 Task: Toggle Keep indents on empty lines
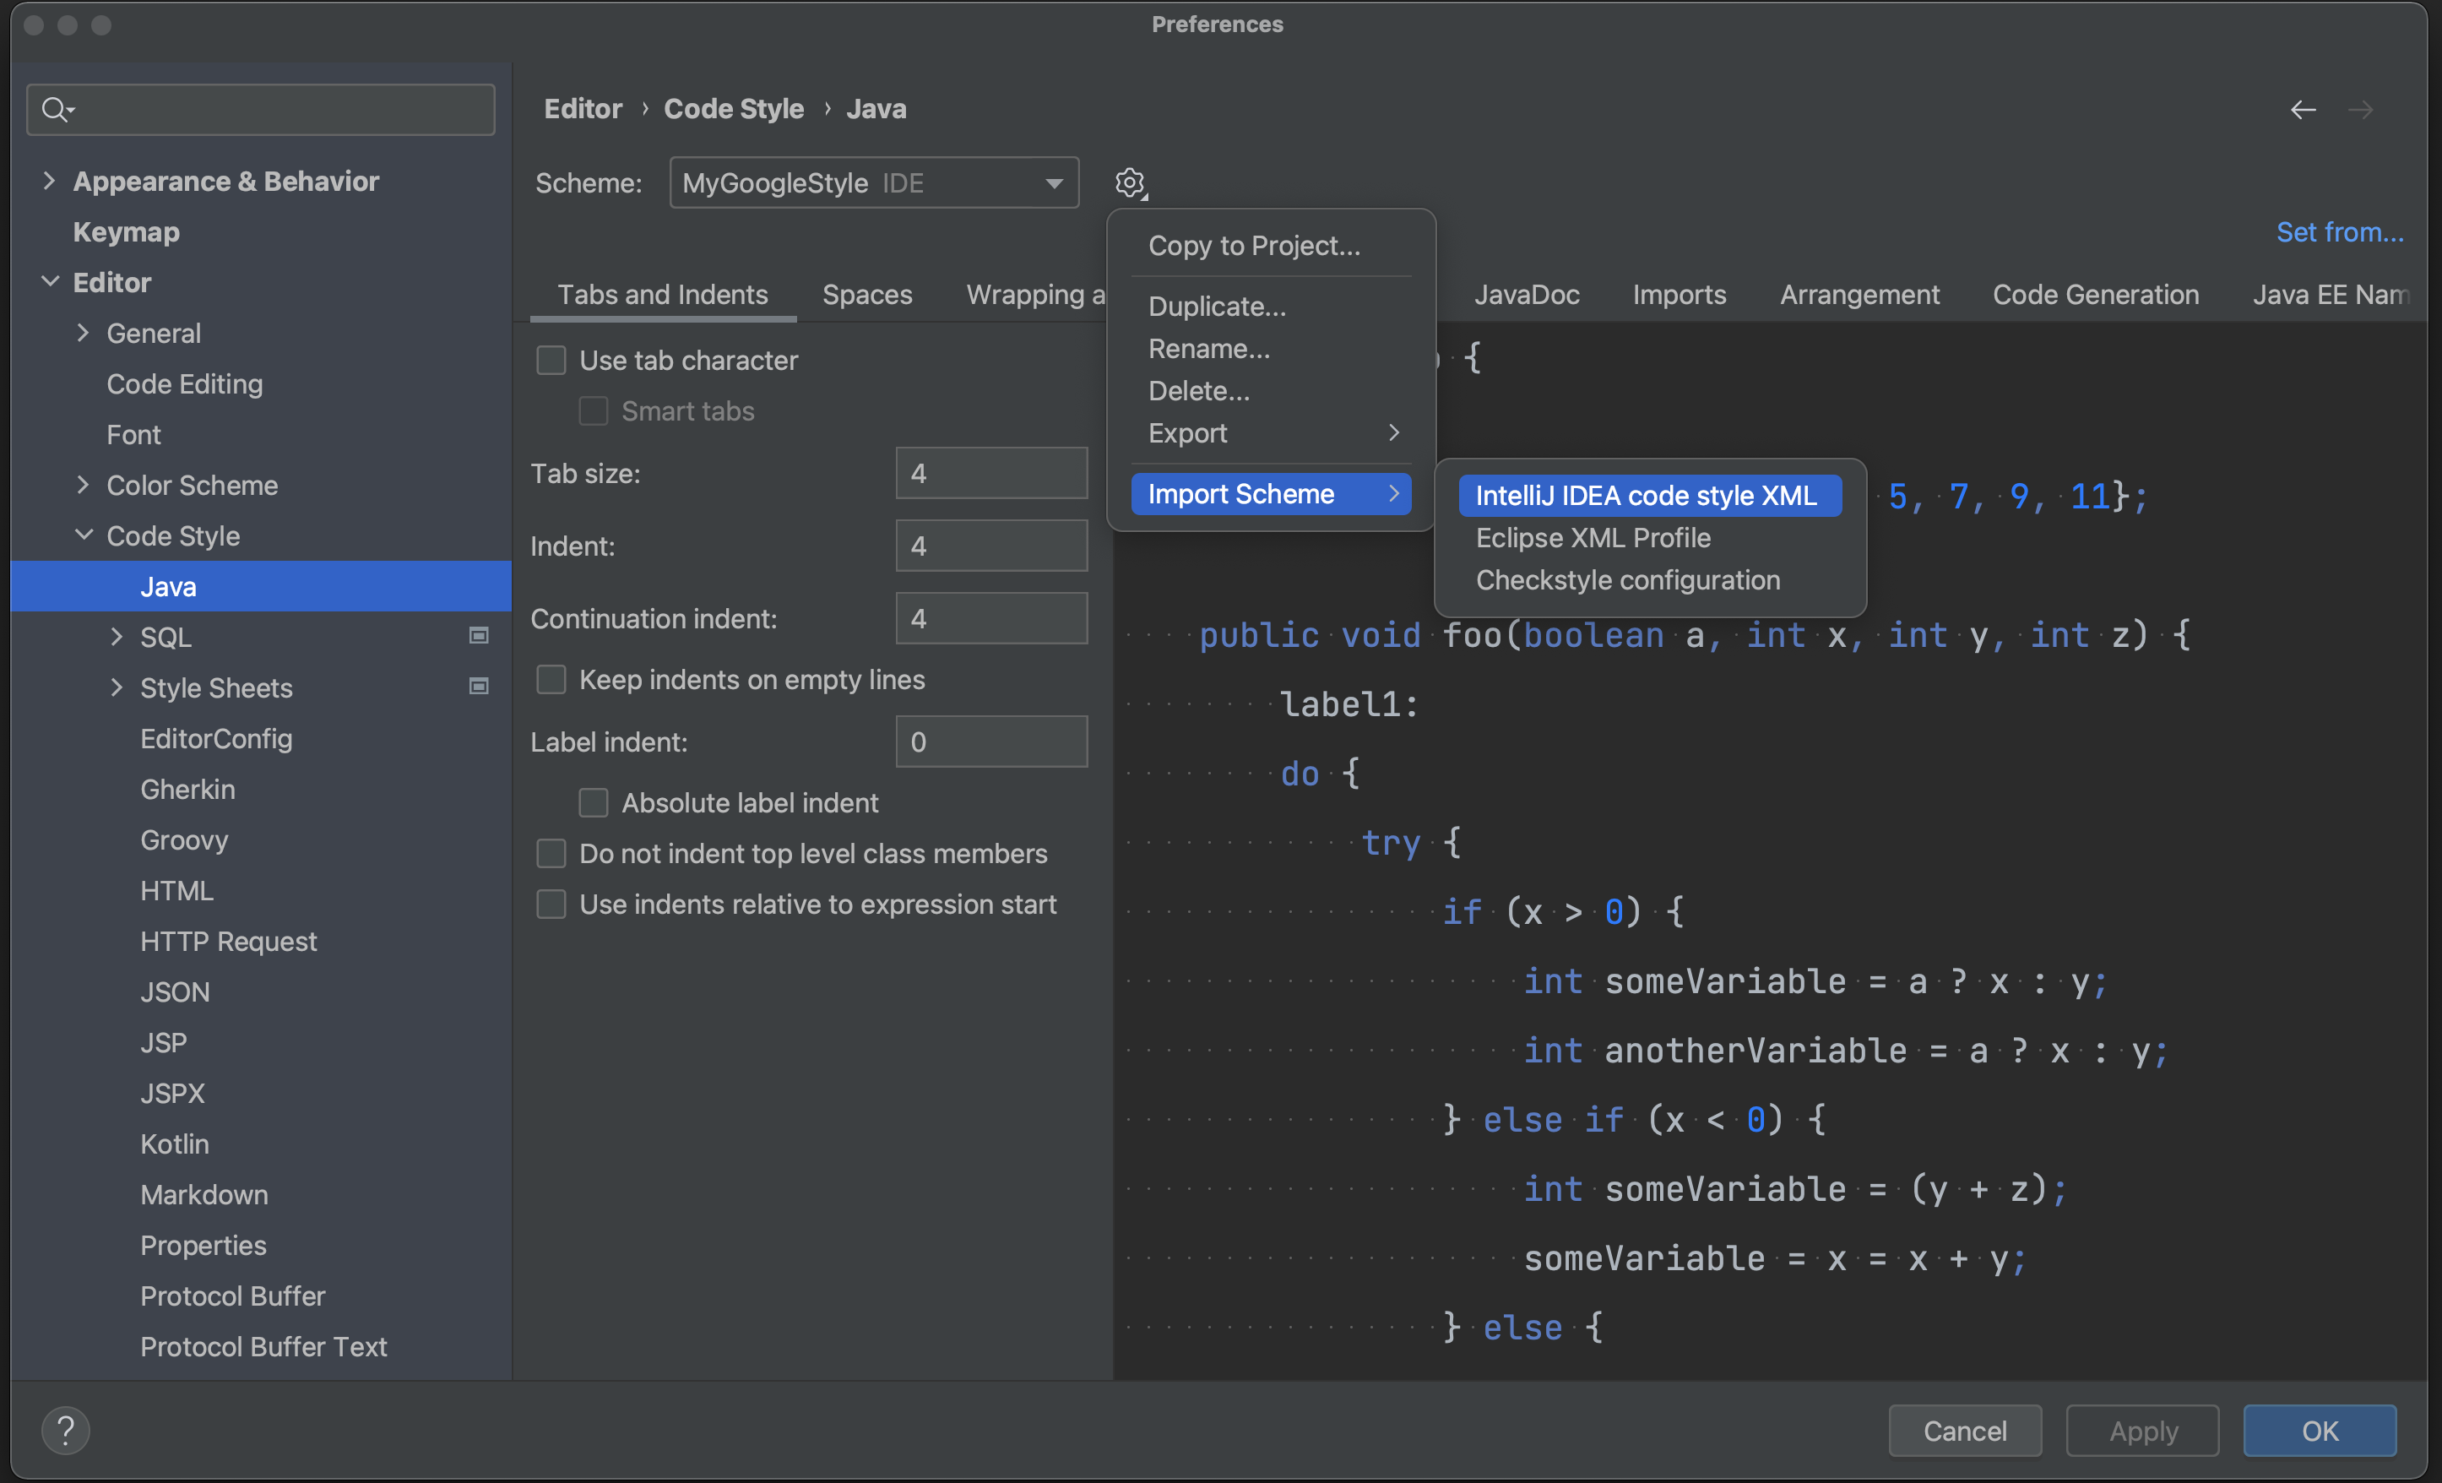pyautogui.click(x=551, y=679)
